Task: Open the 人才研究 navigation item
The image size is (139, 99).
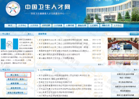Action: click(94, 26)
